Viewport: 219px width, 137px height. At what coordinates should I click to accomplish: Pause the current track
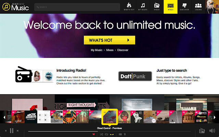tap(12, 131)
